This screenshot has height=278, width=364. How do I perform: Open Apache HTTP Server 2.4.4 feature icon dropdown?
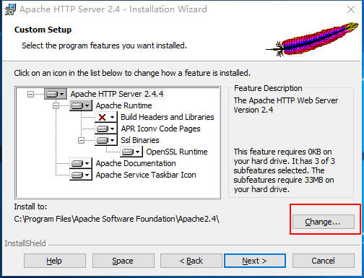pyautogui.click(x=56, y=94)
